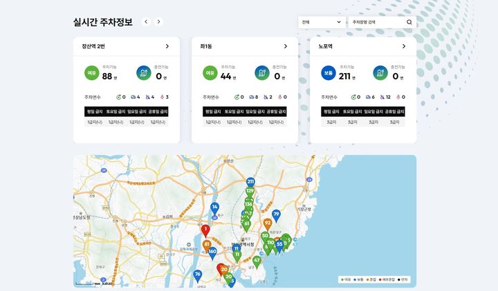Image resolution: width=498 pixels, height=291 pixels.
Task: Click the green 여유 legend dot
Action: pyautogui.click(x=342, y=279)
